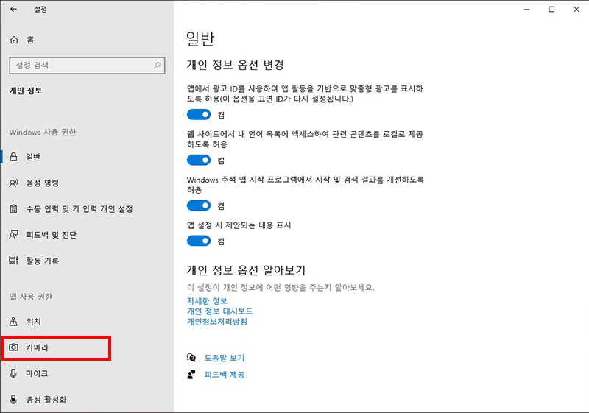Click the camera icon in the sidebar
This screenshot has height=413, width=589.
coord(13,347)
